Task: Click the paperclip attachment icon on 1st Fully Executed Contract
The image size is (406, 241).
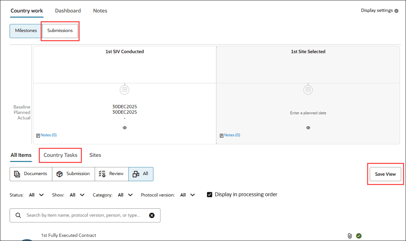Action: pyautogui.click(x=350, y=236)
